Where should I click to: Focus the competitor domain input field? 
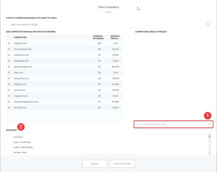pyautogui.click(x=104, y=24)
